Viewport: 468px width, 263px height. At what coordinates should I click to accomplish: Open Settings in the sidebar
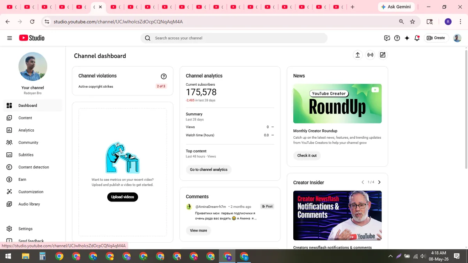pos(33,229)
